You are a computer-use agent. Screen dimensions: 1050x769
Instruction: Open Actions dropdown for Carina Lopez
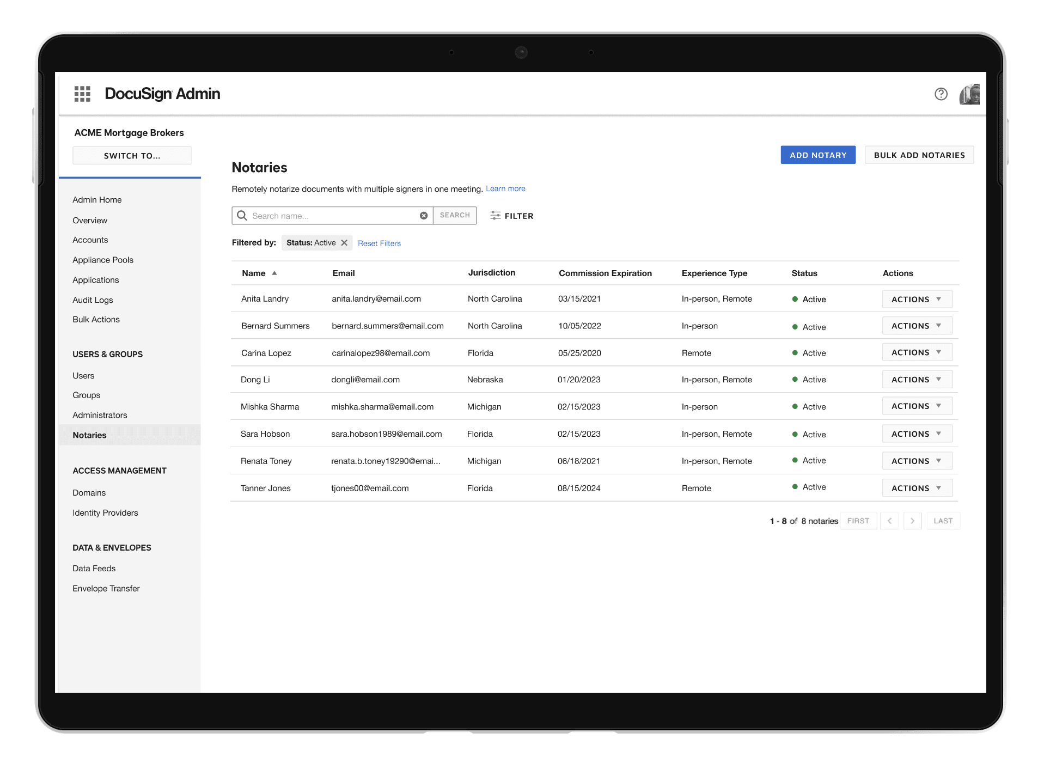[x=917, y=353]
